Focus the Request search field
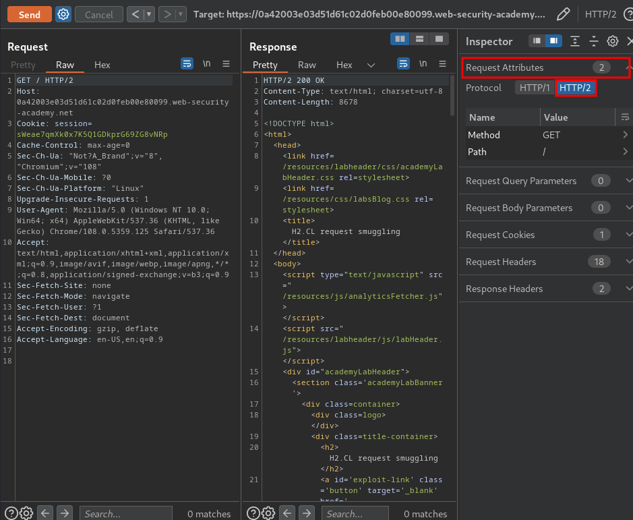The image size is (633, 520). (x=126, y=513)
